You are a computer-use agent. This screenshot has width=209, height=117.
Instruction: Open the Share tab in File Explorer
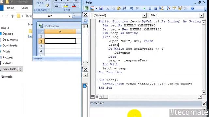click(x=25, y=8)
